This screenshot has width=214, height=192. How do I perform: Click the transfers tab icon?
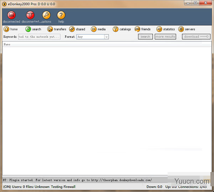pos(50,29)
